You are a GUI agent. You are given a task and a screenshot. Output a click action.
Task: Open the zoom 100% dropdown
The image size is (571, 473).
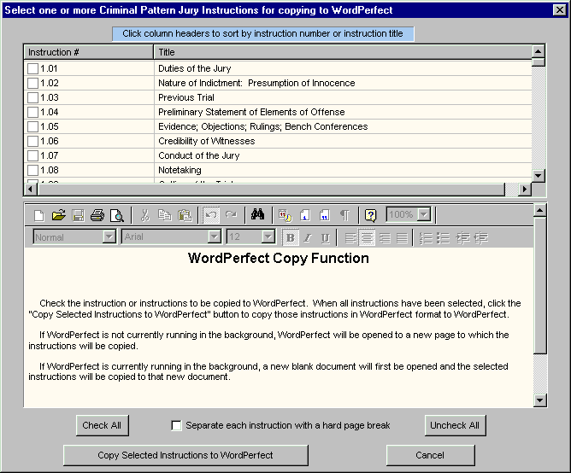pyautogui.click(x=424, y=214)
